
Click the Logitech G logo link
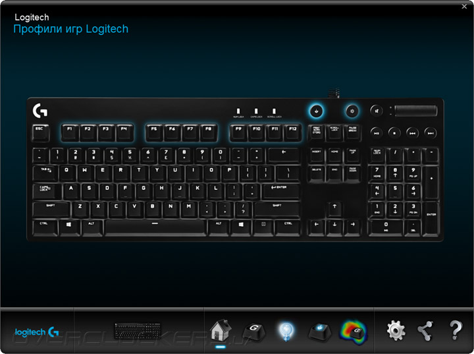(37, 332)
